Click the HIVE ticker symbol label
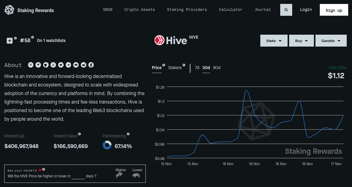The height and width of the screenshot is (187, 352). point(194,37)
